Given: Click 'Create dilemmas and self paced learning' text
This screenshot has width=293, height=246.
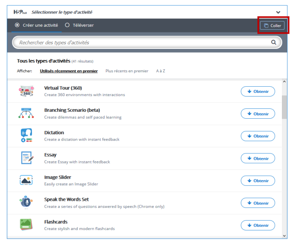Looking at the screenshot, I should point(83,117).
